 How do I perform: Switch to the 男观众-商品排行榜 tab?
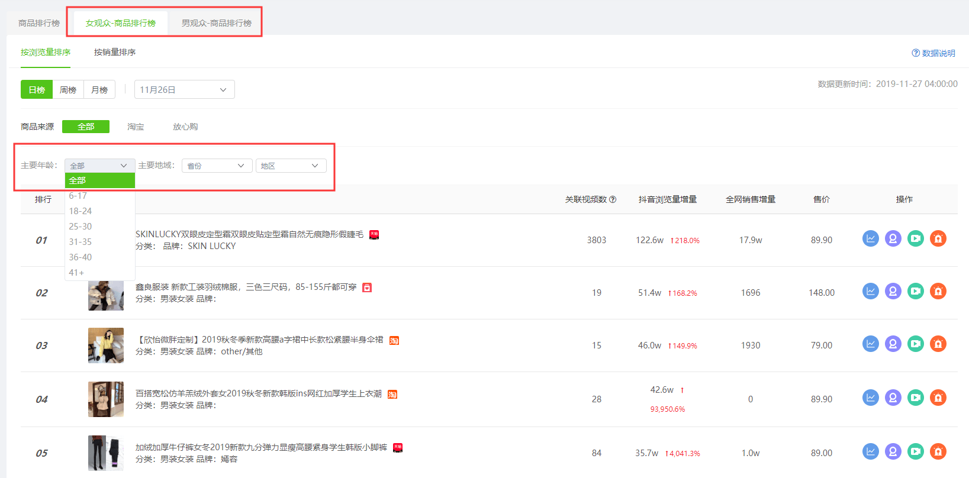[216, 24]
